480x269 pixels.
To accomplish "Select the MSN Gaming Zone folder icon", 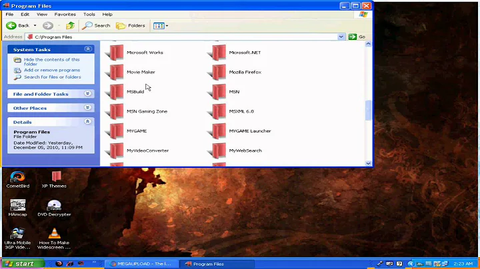I will (x=115, y=111).
